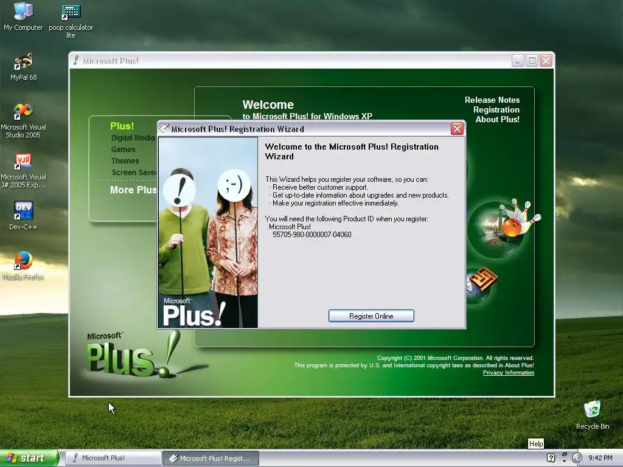The image size is (623, 467).
Task: Select Microsoft Visual J# 2005 Express icon
Action: tap(24, 171)
